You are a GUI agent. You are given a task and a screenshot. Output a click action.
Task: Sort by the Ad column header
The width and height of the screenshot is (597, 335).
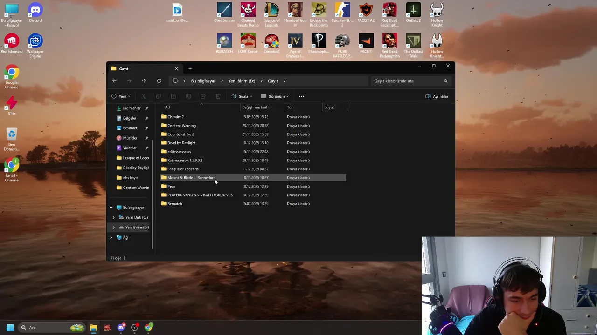click(x=200, y=107)
